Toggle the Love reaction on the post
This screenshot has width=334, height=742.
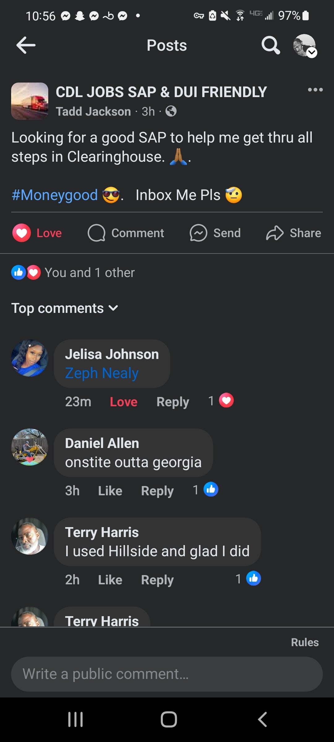click(37, 233)
